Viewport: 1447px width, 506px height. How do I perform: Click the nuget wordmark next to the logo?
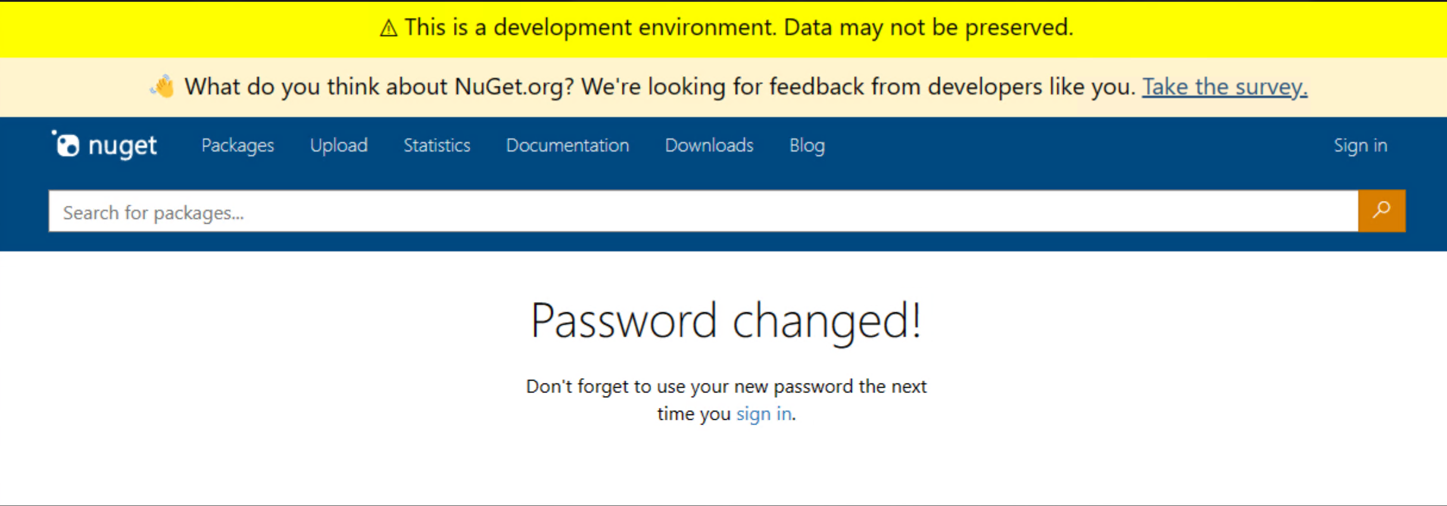pos(122,144)
